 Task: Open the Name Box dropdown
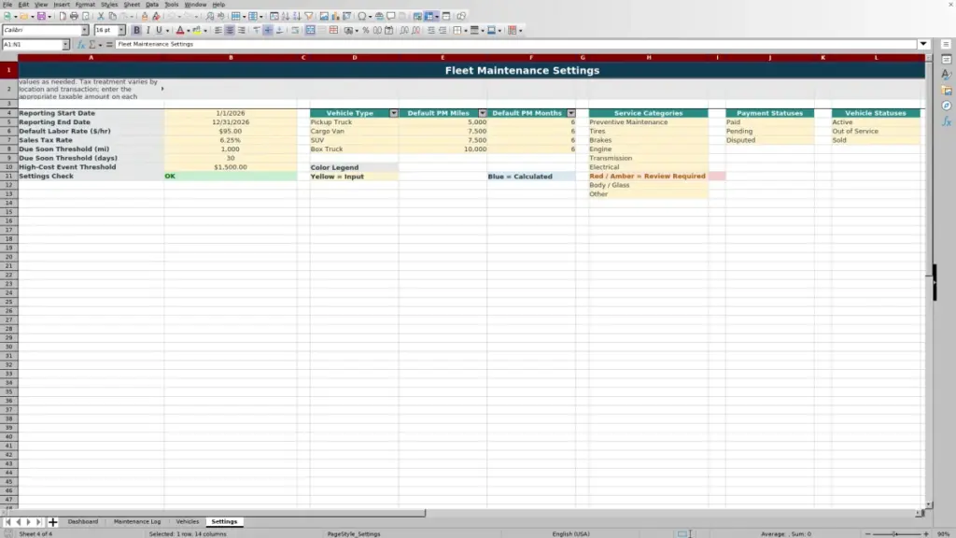coord(65,44)
